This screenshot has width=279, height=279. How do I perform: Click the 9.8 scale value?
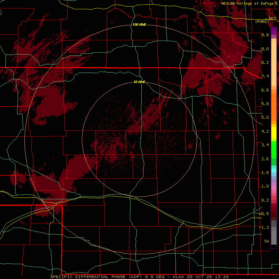265,35
